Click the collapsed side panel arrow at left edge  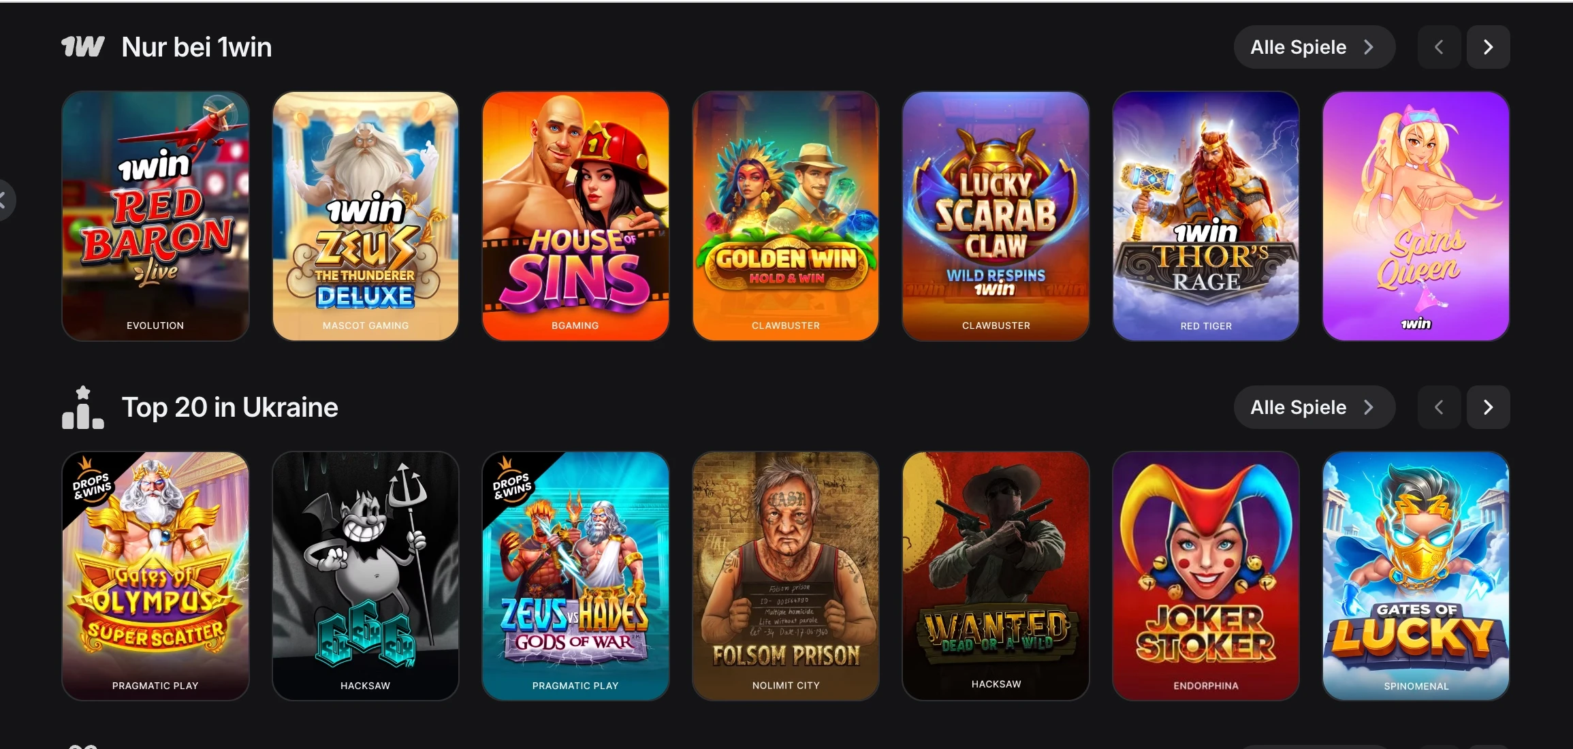tap(5, 200)
